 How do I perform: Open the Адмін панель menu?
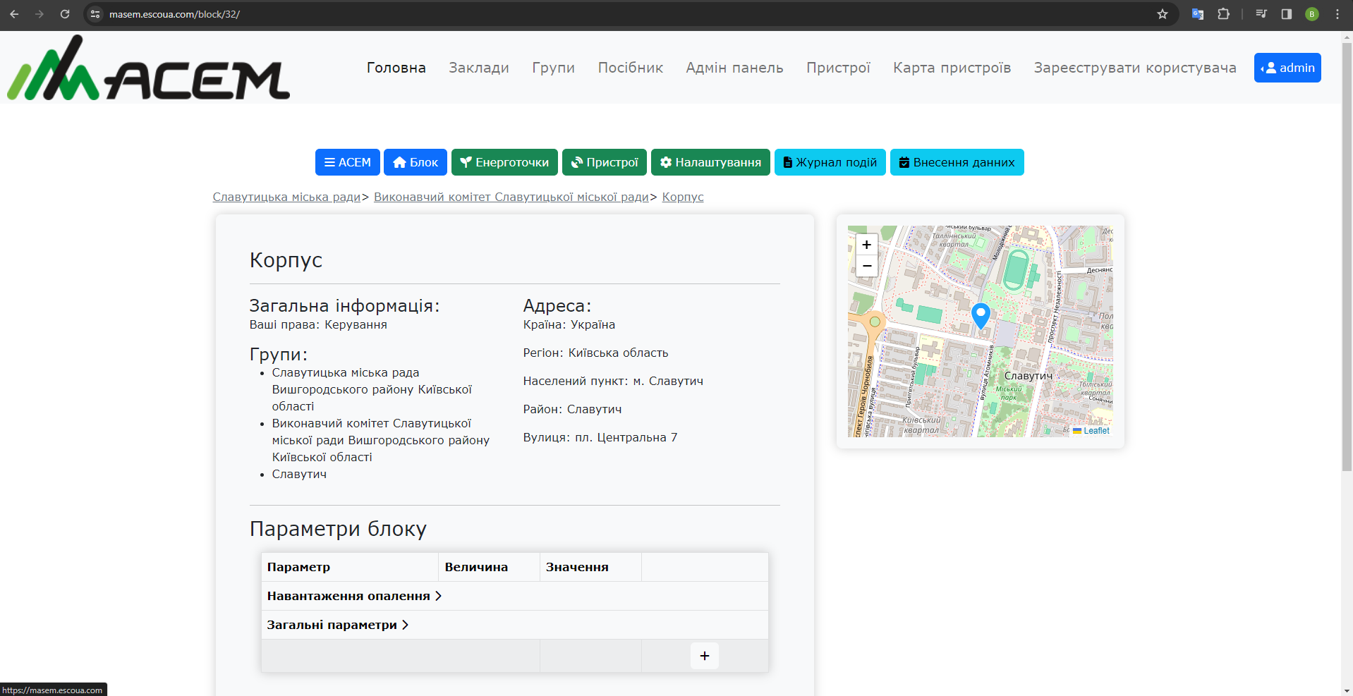pyautogui.click(x=734, y=68)
